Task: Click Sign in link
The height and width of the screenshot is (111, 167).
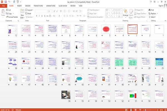Action: [161, 6]
